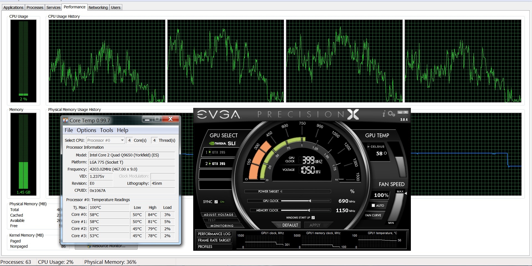This screenshot has height=266, width=532.
Task: Select GPU 2 GTX 295
Action: [216, 164]
